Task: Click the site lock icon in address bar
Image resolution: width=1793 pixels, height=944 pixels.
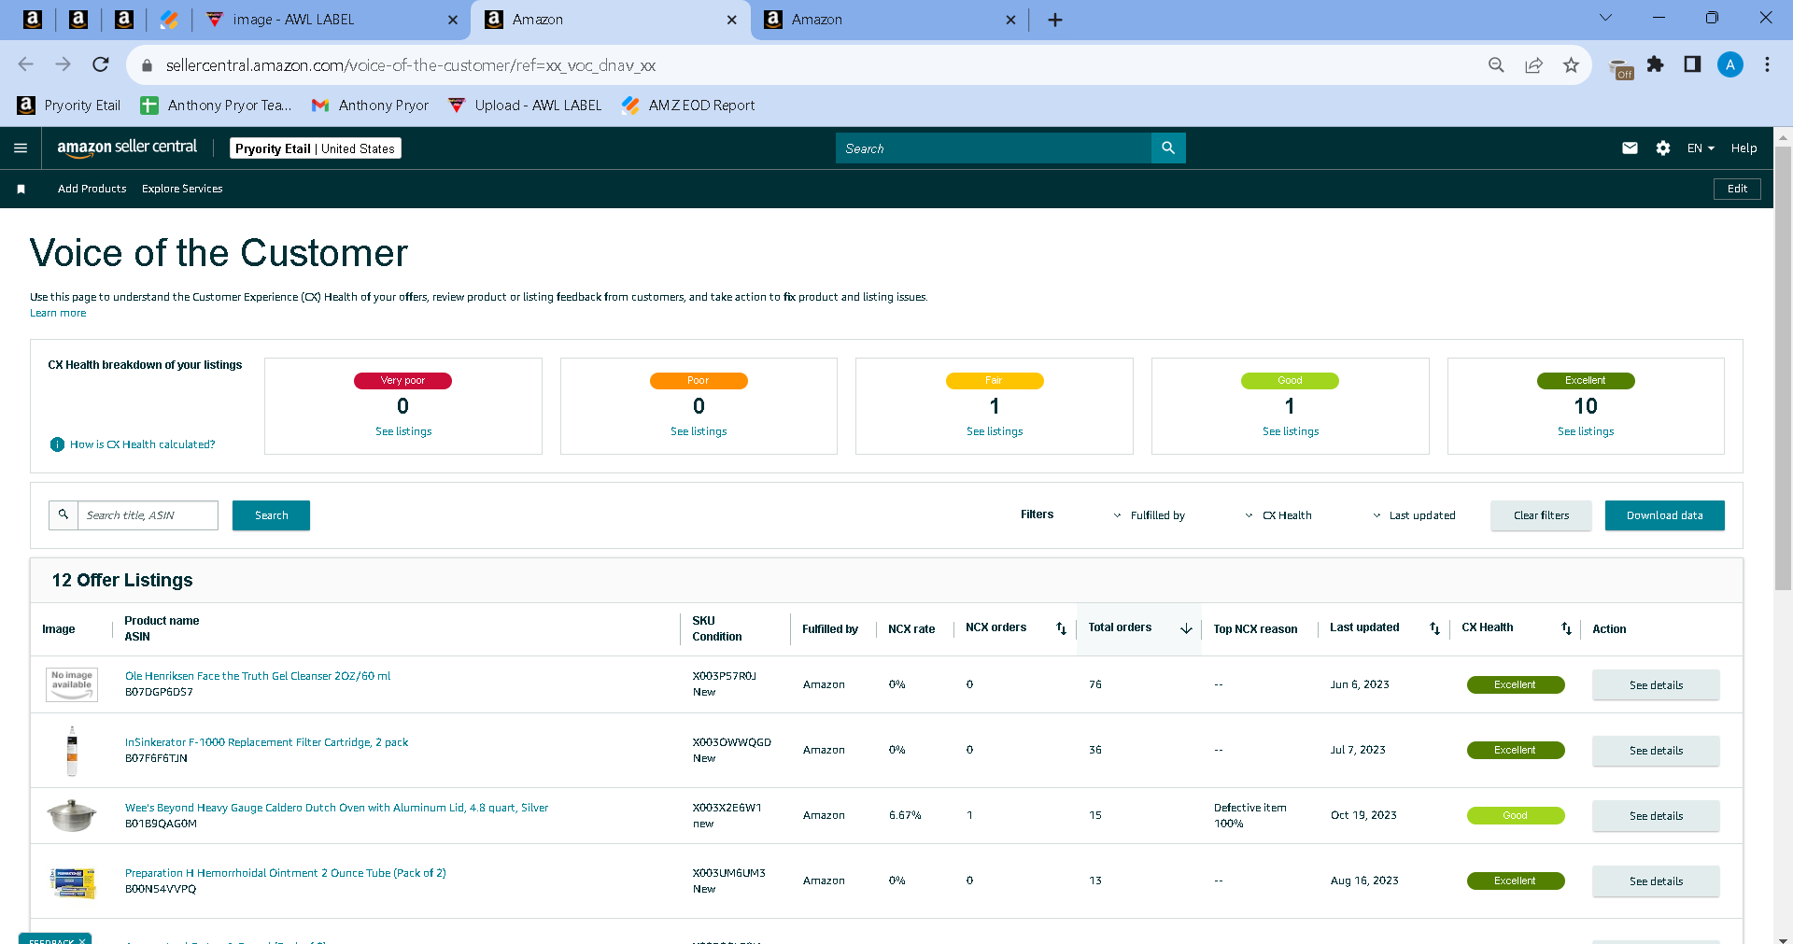Action: coord(147,65)
